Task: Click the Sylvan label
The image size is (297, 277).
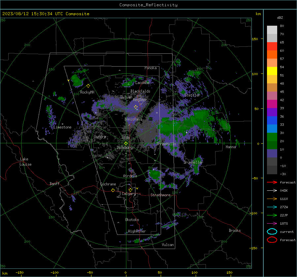Action: point(126,97)
